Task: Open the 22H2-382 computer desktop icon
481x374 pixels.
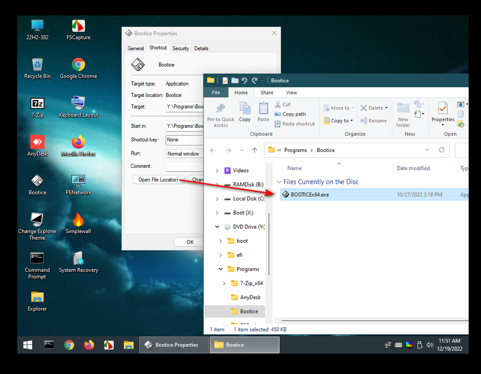Action: coord(37,30)
